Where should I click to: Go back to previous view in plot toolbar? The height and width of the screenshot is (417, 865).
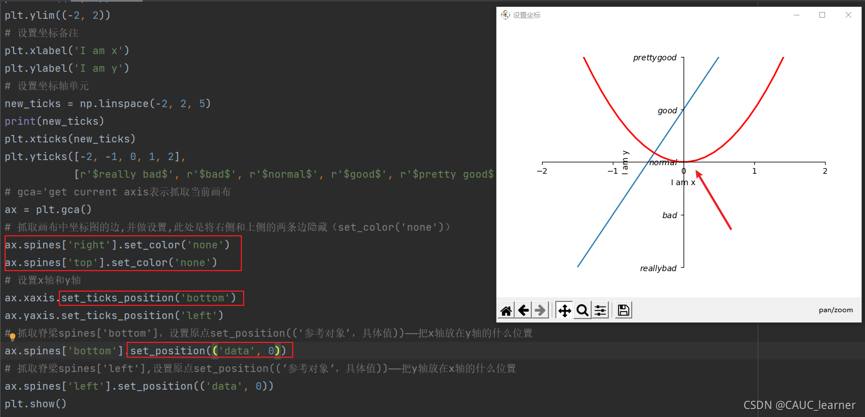(523, 310)
